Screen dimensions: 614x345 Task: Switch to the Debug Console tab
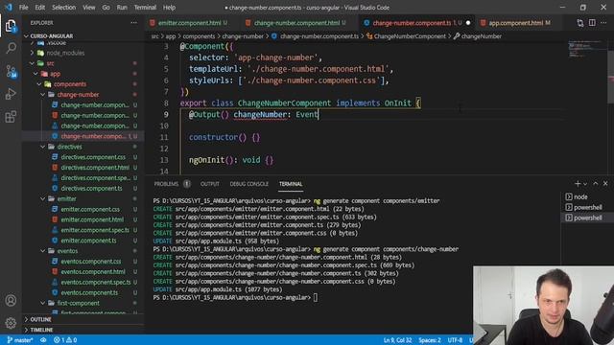249,184
